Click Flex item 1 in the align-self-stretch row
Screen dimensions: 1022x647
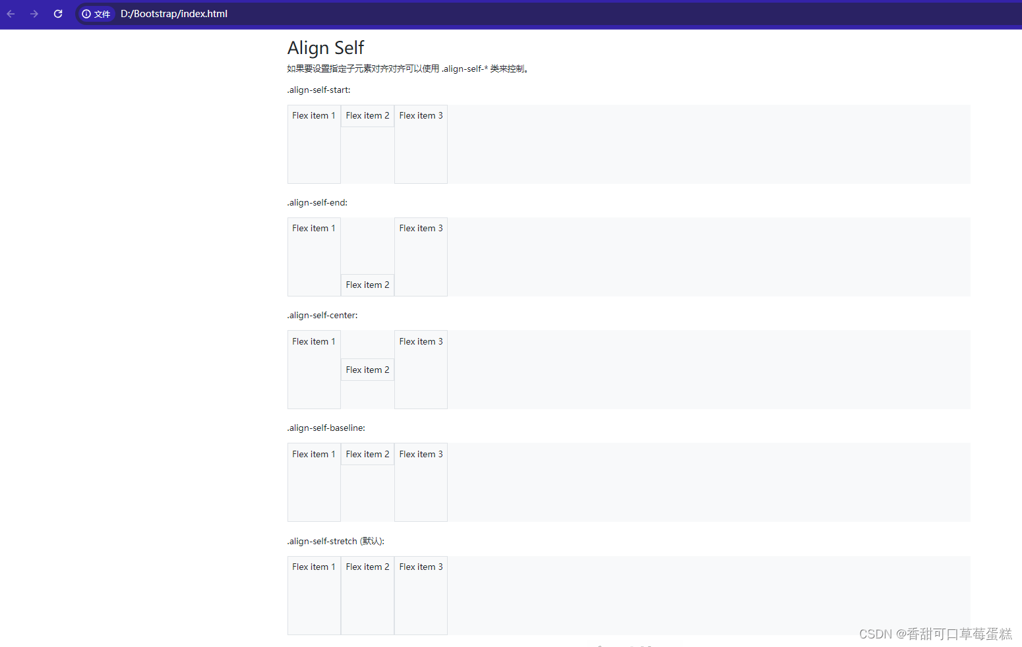[x=313, y=567]
